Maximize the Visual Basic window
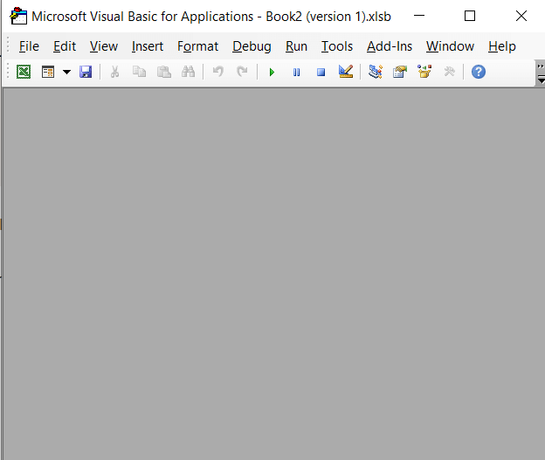This screenshot has height=460, width=545. point(470,16)
